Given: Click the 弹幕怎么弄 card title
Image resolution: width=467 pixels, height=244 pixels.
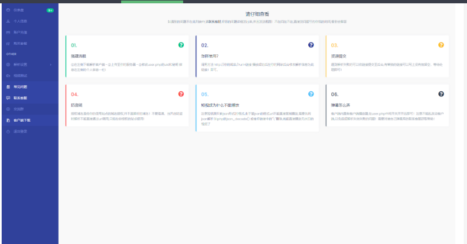Looking at the screenshot, I should click(x=340, y=105).
